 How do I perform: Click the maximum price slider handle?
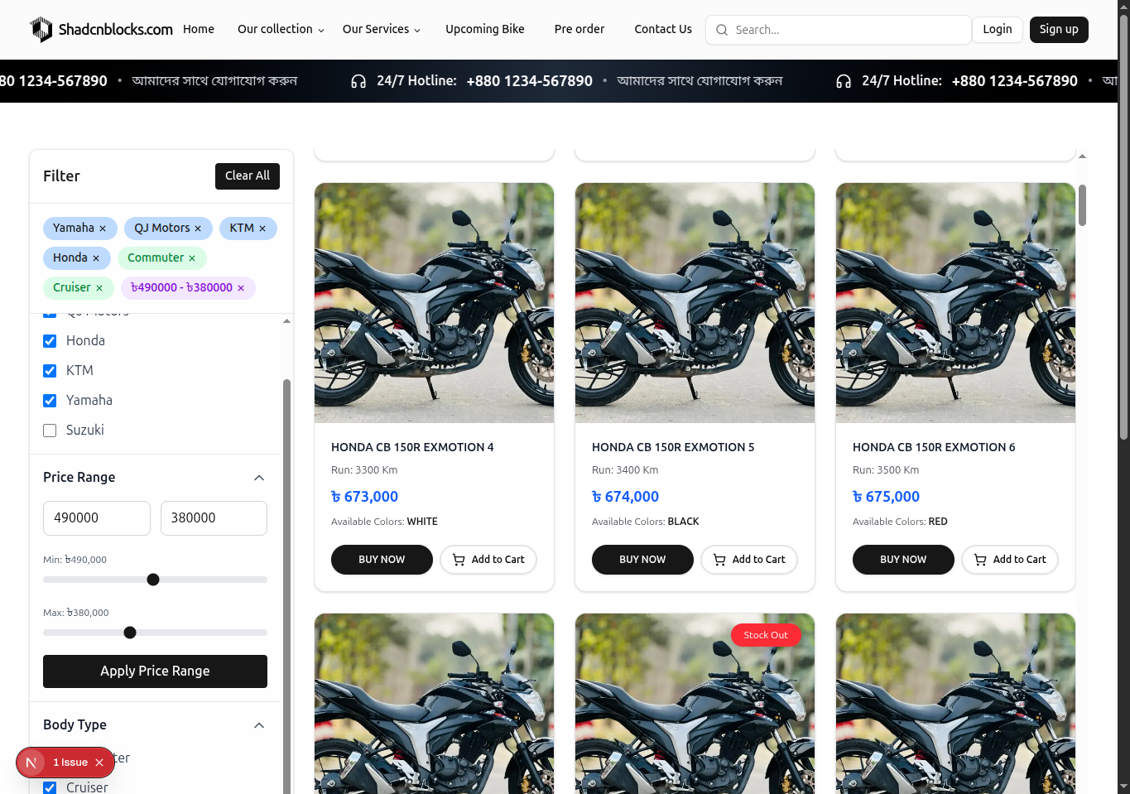[x=130, y=633]
